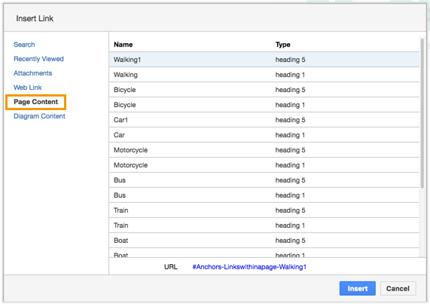Open the Diagram Content tab
This screenshot has width=430, height=304.
[x=39, y=116]
